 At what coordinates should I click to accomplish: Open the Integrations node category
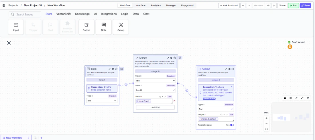point(109,14)
